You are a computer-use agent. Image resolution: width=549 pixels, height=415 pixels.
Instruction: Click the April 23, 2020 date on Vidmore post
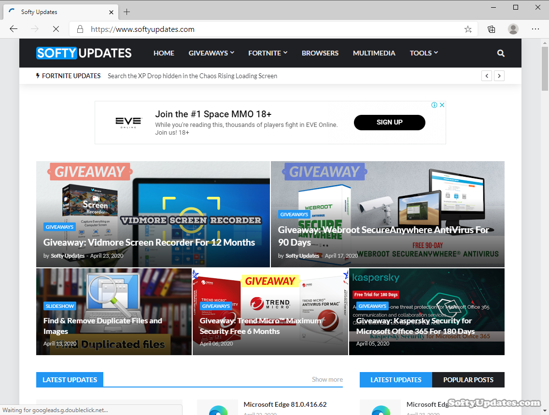coord(107,256)
